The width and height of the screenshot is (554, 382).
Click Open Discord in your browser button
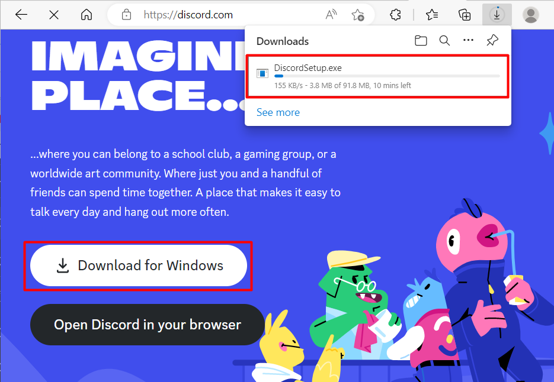coord(147,325)
